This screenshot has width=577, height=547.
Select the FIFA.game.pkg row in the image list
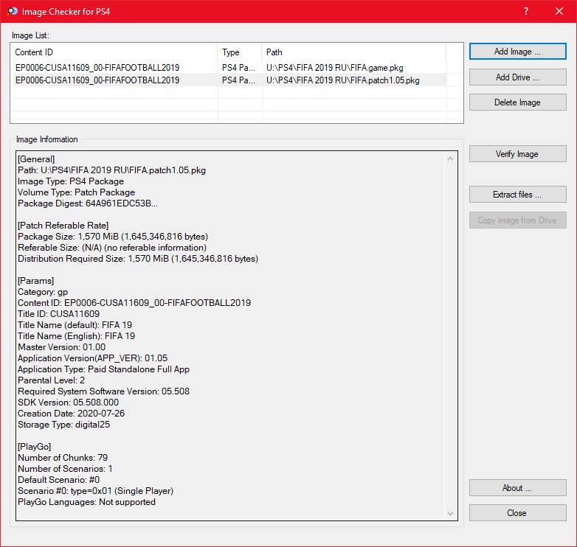[x=229, y=68]
